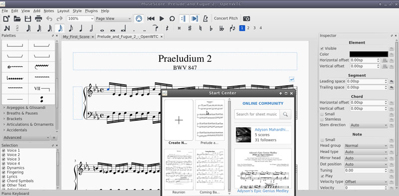The image size is (399, 196).
Task: Open a score file via folder icon
Action: tap(17, 18)
